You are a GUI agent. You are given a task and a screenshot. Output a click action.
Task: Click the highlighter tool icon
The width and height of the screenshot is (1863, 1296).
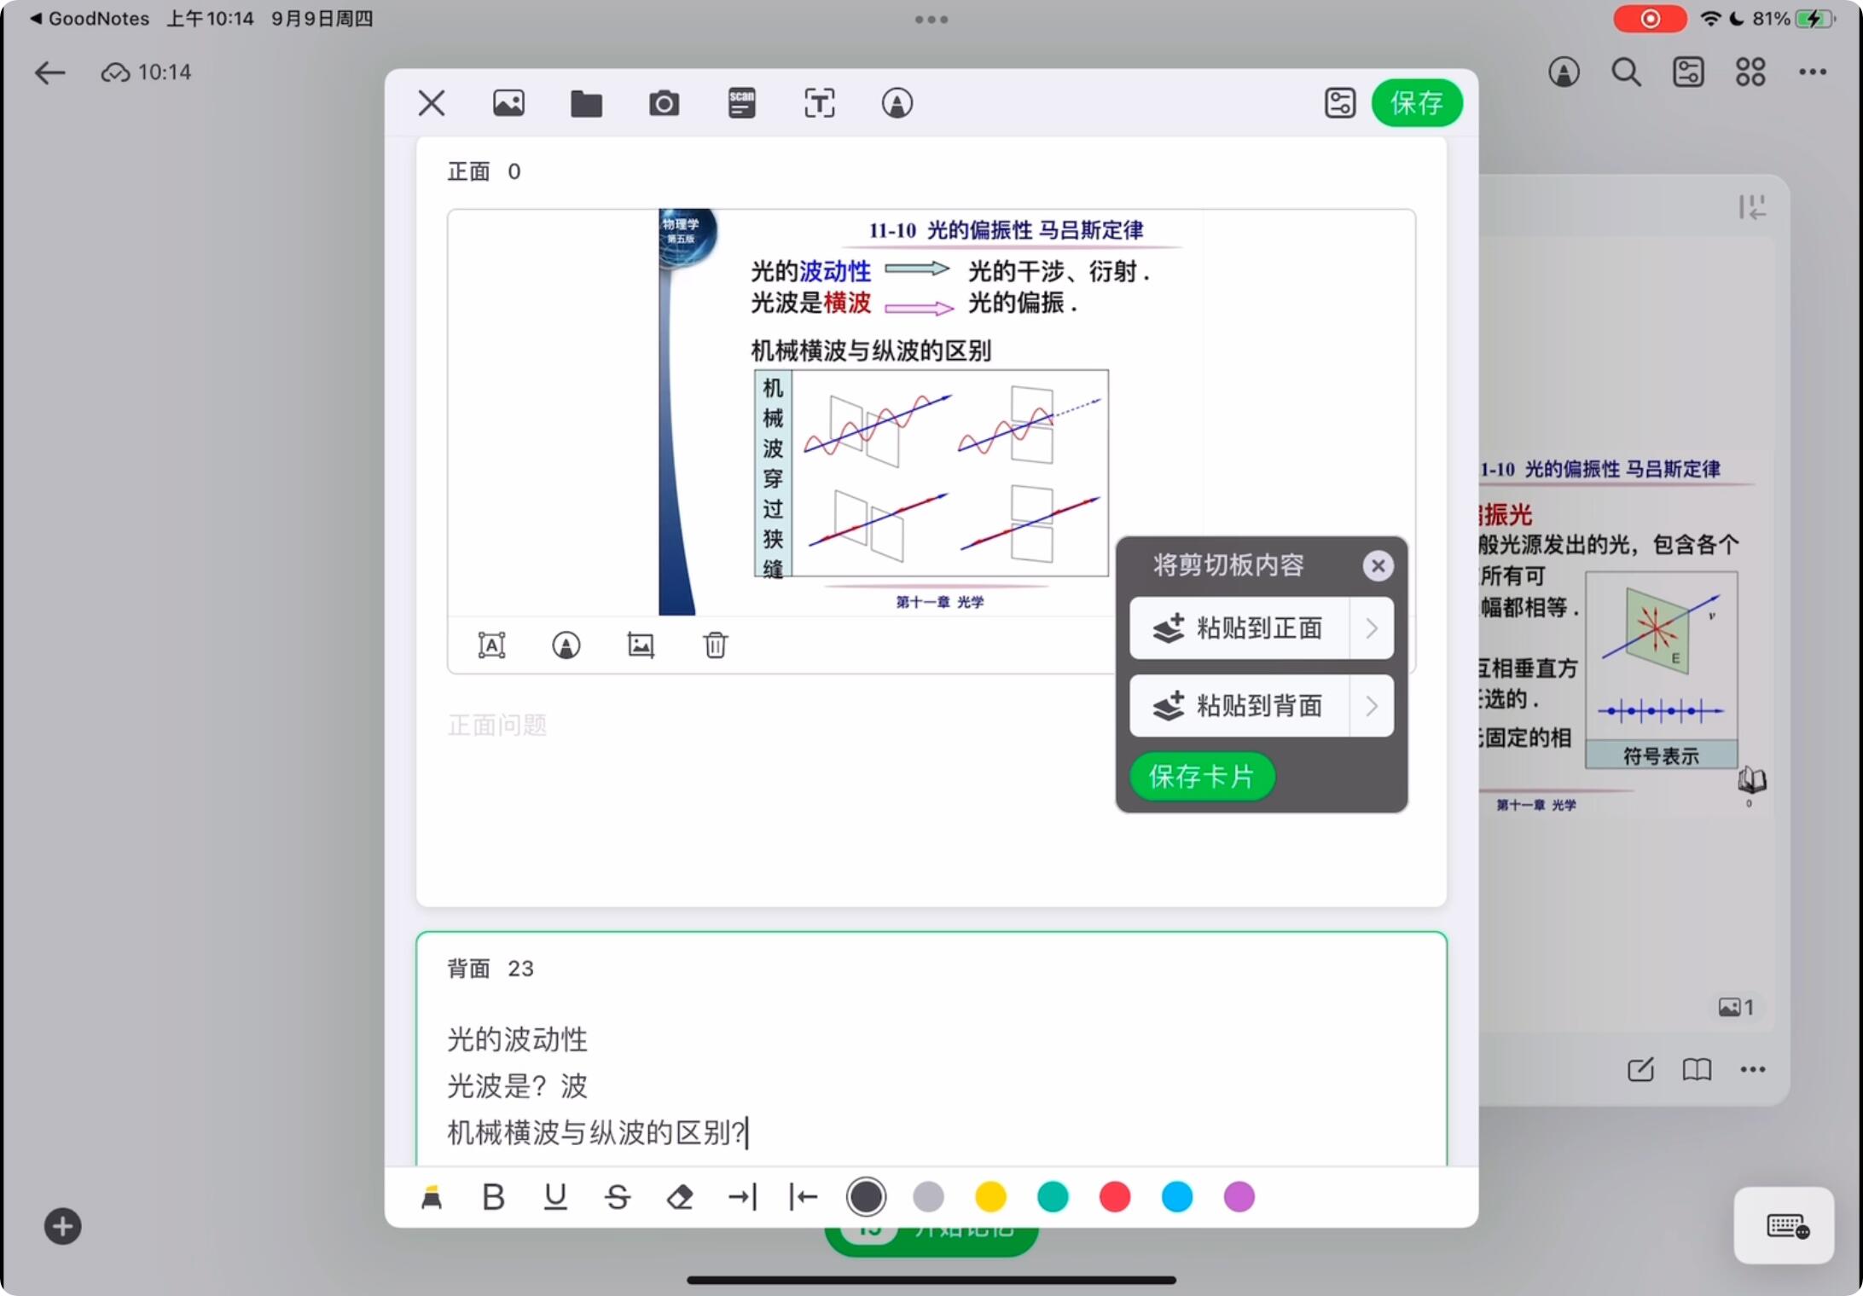click(x=432, y=1197)
